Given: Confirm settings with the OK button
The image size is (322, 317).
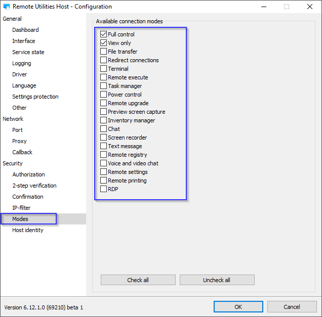Looking at the screenshot, I should pos(238,307).
